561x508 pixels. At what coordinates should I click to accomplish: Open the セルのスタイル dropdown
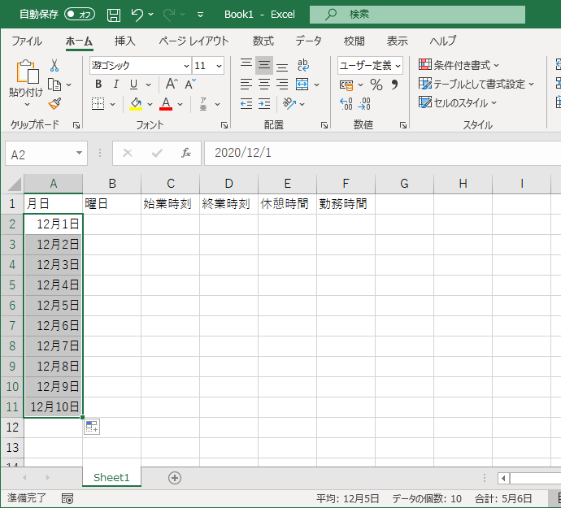tap(458, 102)
